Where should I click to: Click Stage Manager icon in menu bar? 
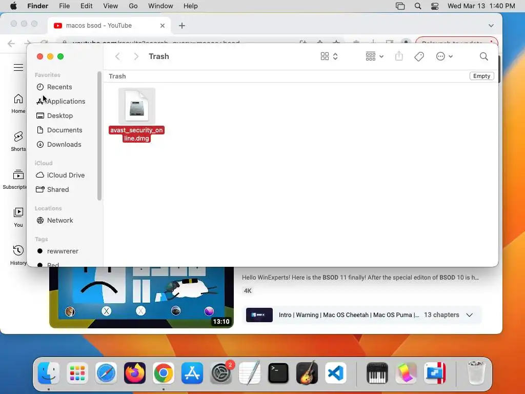pos(400,6)
